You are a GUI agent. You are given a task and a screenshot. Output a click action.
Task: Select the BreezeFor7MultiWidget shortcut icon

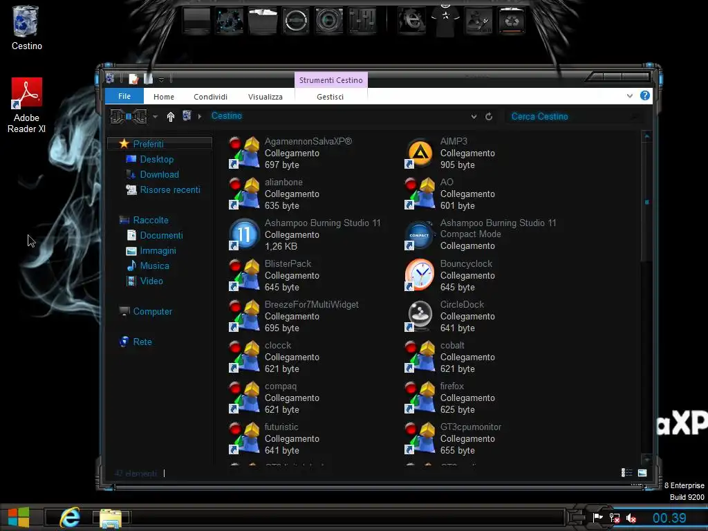tap(244, 315)
